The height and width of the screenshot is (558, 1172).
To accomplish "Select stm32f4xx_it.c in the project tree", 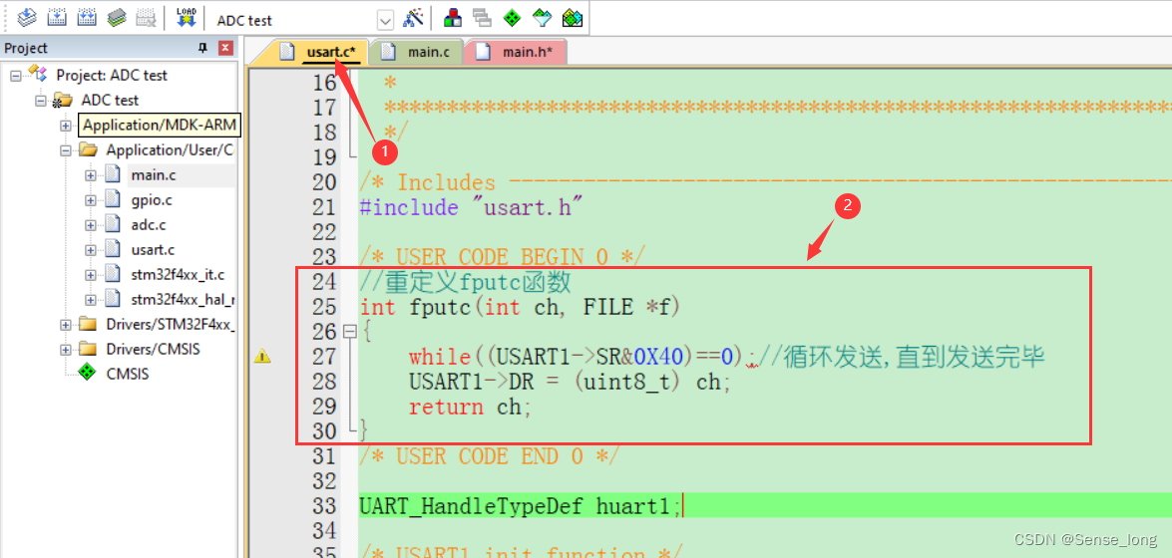I will [178, 275].
